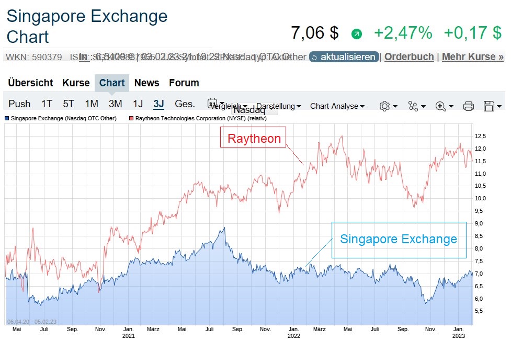Set time range to 3M
Screen dimensions: 511x340
(x=116, y=104)
